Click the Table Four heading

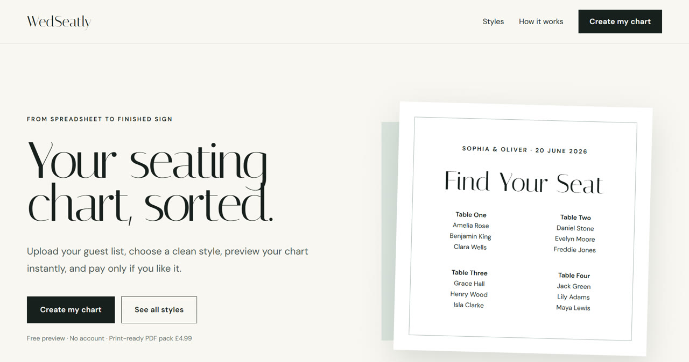(574, 276)
